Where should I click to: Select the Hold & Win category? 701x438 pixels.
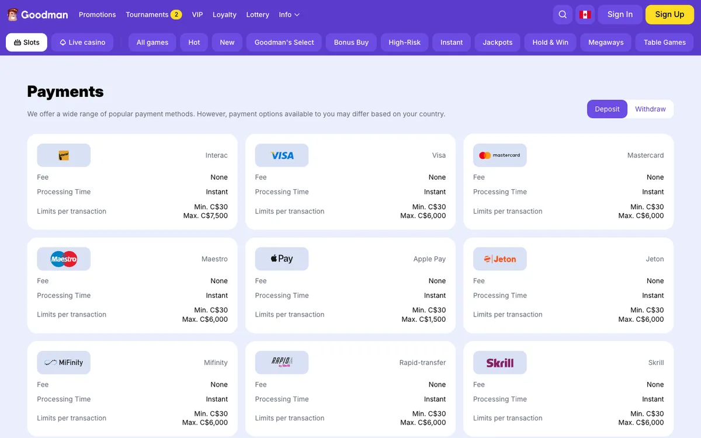pos(550,42)
